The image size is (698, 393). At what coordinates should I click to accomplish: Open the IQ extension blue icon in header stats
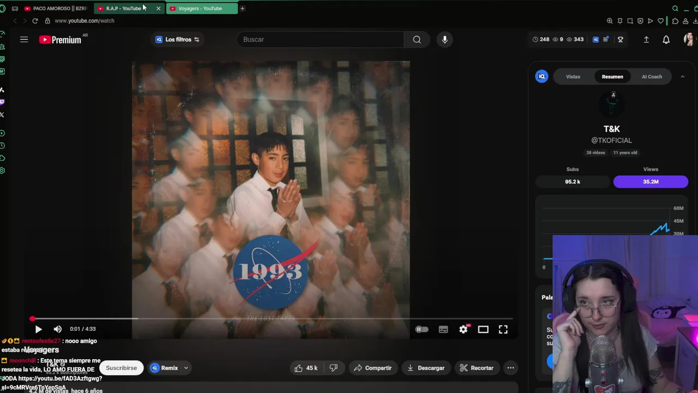595,39
